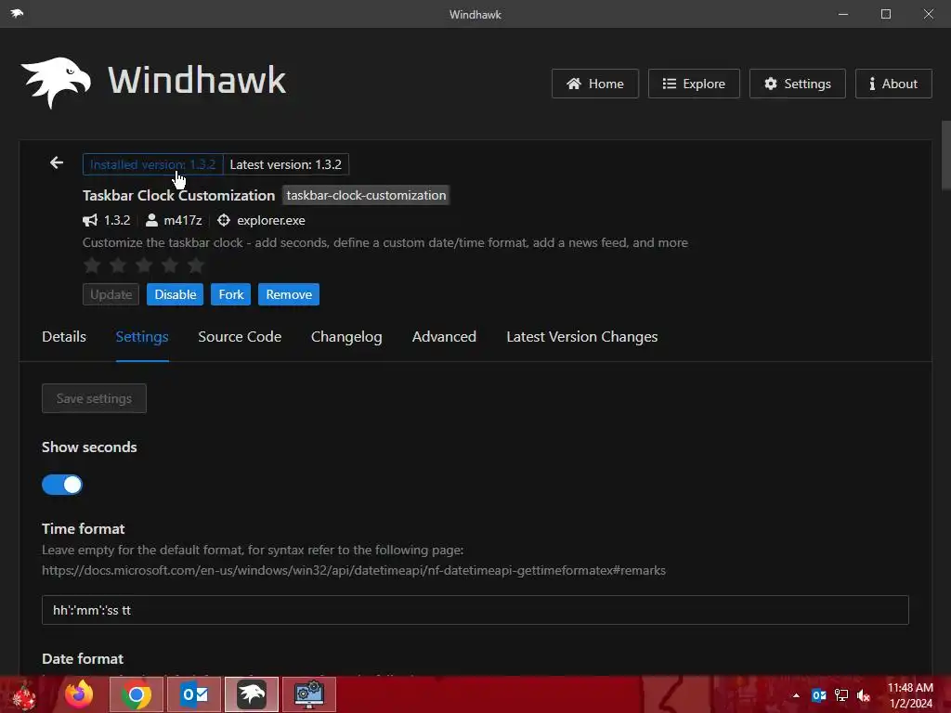Click the Time format heading
This screenshot has width=951, height=713.
pos(83,528)
